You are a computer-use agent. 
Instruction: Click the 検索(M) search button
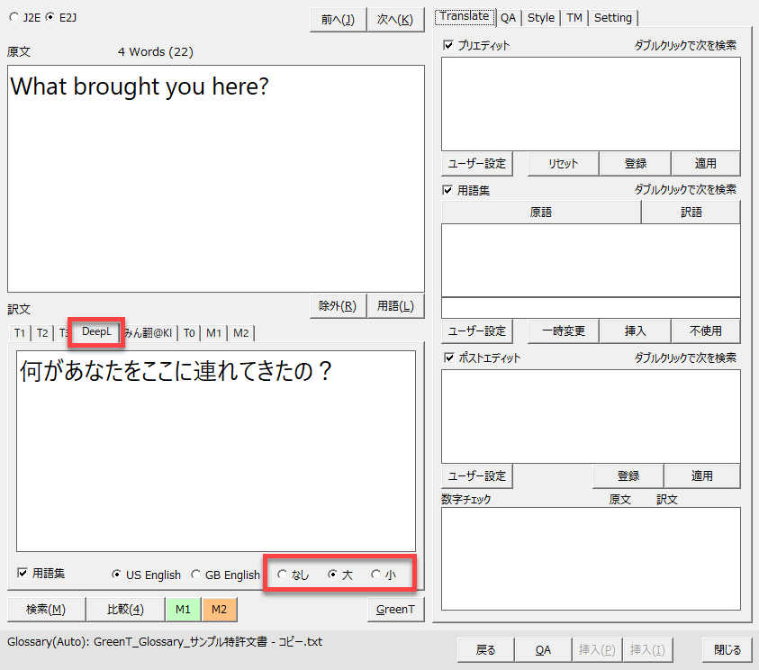pos(46,610)
